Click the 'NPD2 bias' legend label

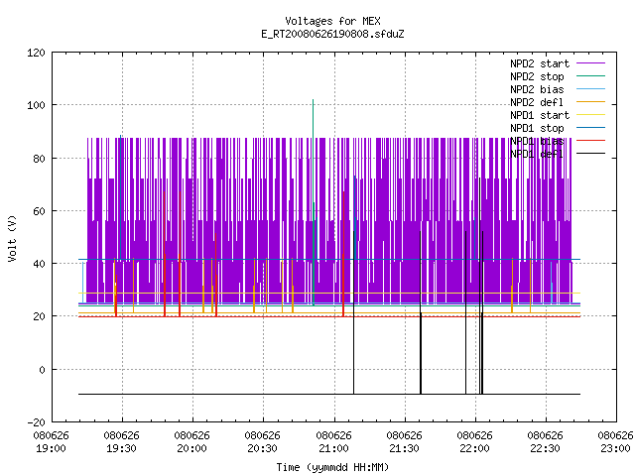pyautogui.click(x=537, y=89)
